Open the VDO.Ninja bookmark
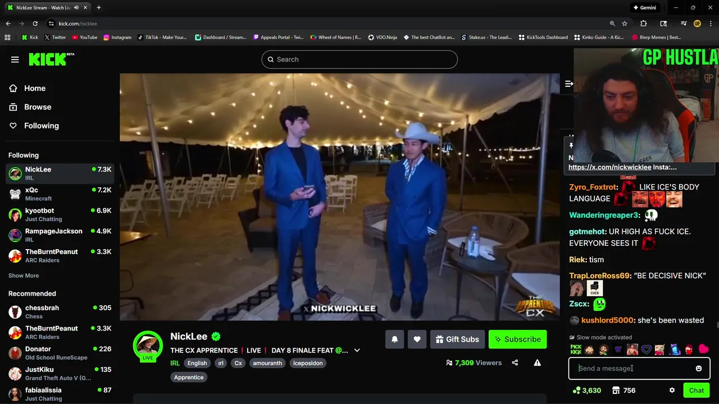Screen dimensions: 719x404 coord(383,38)
